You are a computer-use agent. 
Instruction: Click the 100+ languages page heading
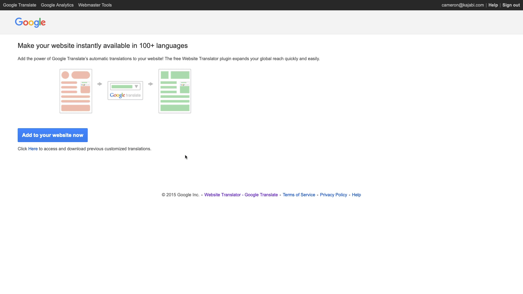coord(103,46)
